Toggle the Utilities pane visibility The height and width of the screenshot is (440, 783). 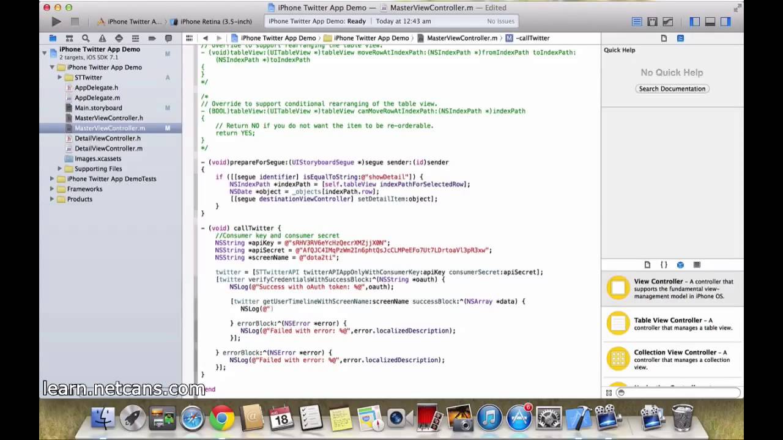(x=725, y=21)
